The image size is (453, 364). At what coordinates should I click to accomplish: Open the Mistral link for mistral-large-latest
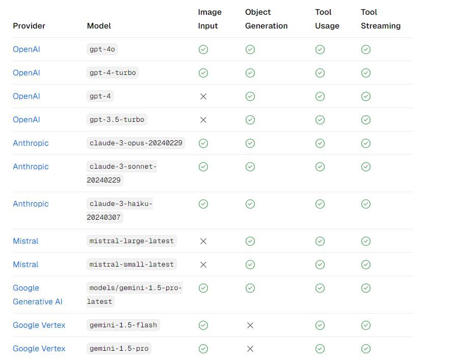25,241
